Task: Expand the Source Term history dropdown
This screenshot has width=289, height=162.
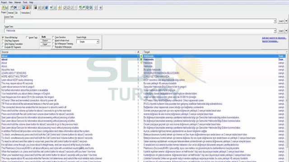Action: click(275, 21)
